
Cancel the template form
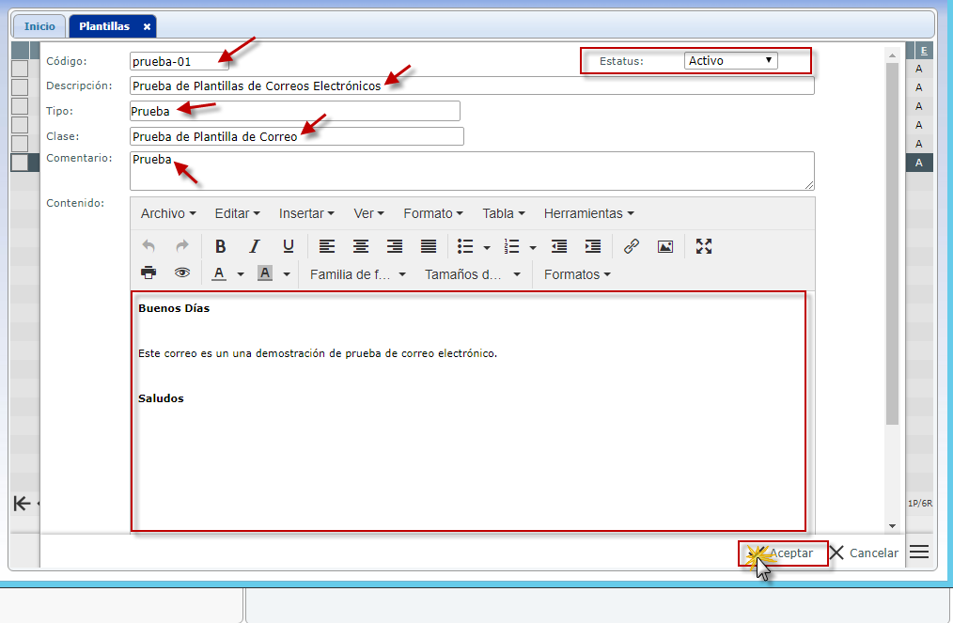click(864, 553)
